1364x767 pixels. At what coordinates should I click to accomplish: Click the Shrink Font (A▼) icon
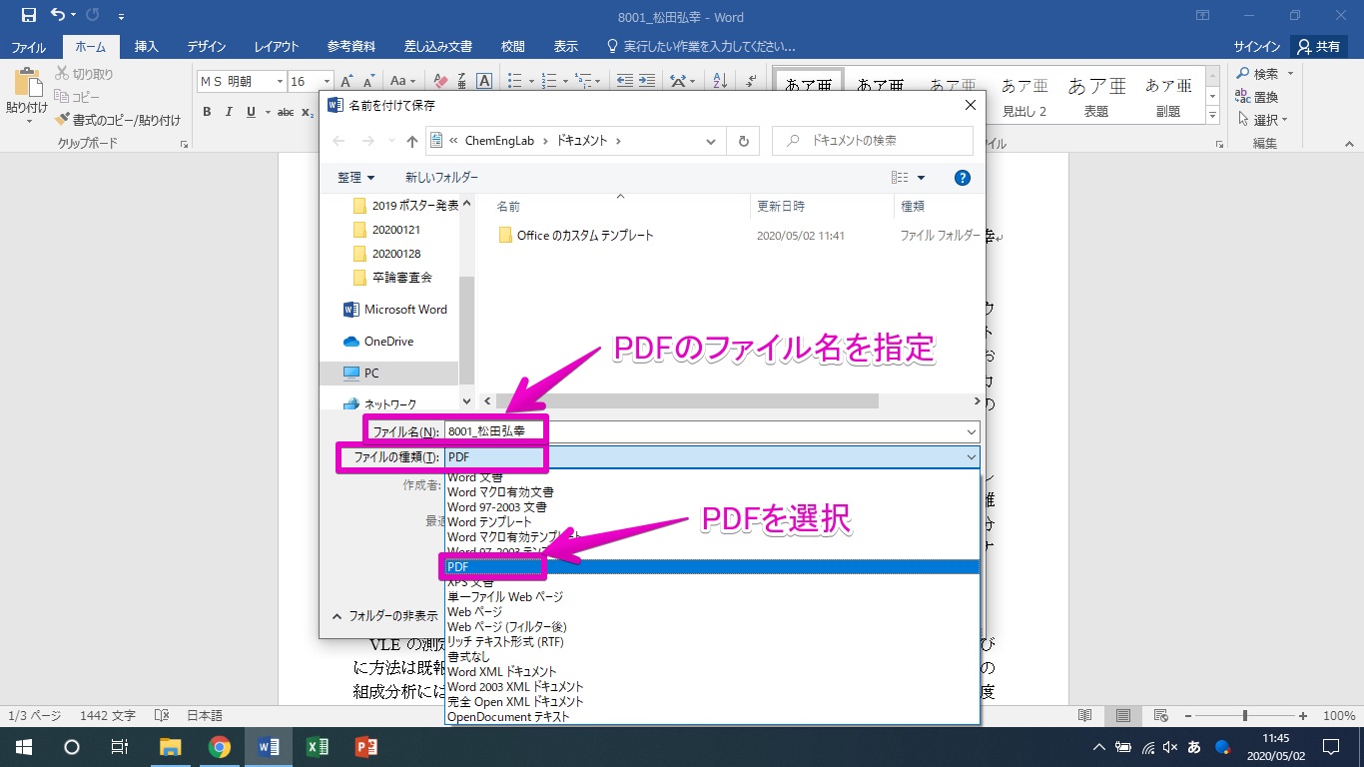(368, 81)
